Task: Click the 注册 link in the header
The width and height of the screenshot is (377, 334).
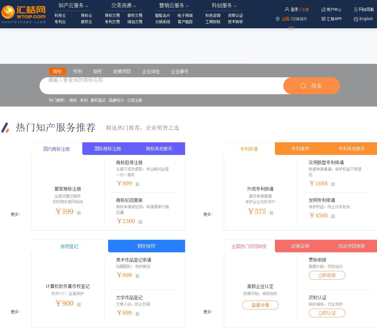Action: point(305,9)
